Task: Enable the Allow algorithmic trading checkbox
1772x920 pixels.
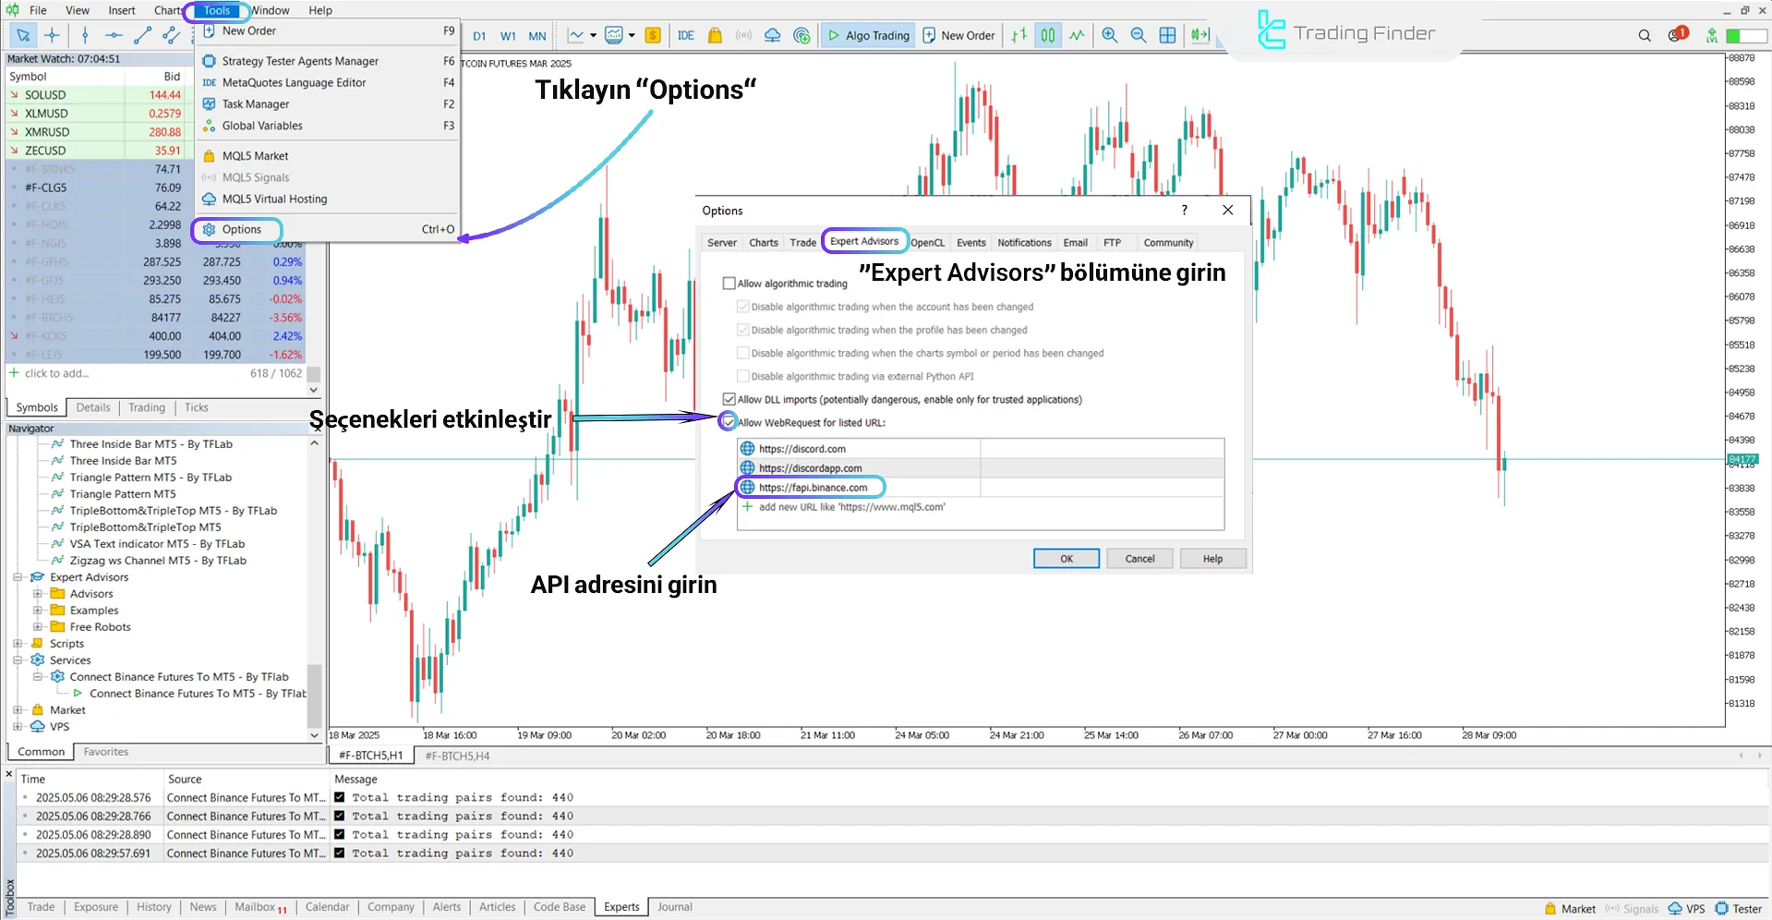Action: coord(729,283)
